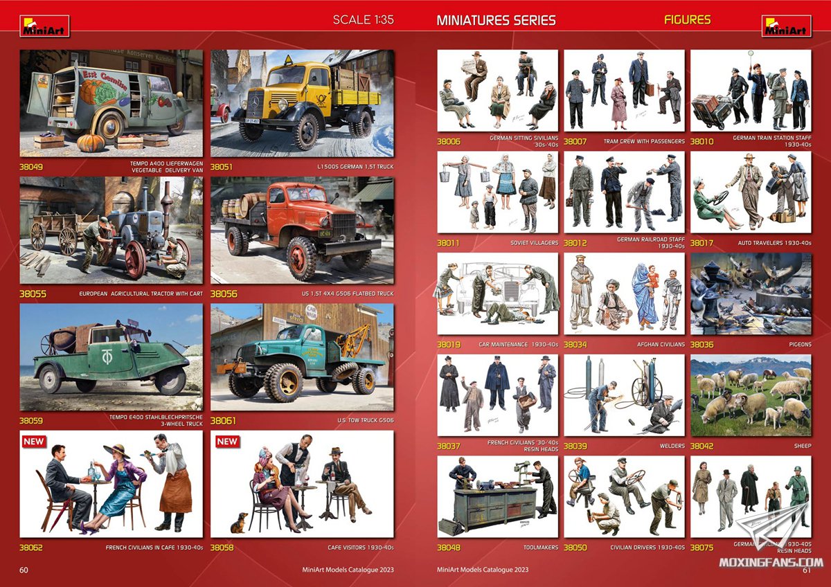Open the Car Maintenance figures illustration

[497, 293]
